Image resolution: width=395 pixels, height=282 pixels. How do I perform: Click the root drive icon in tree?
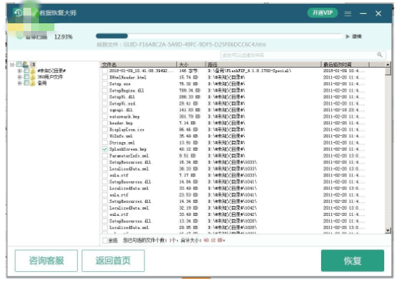coord(26,64)
